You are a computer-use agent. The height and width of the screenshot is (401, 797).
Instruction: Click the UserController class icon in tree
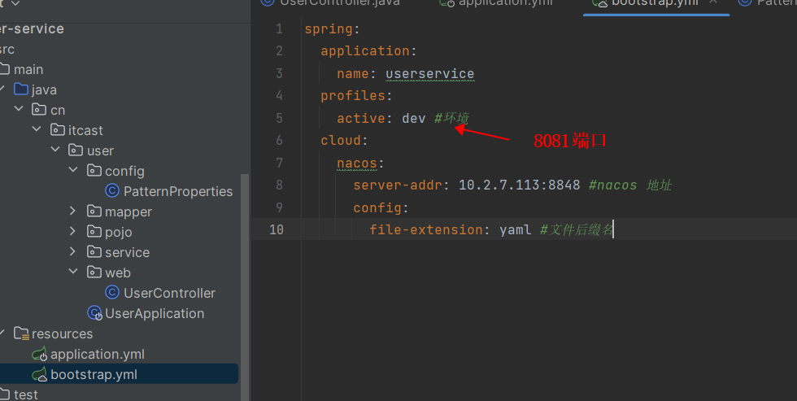[113, 293]
